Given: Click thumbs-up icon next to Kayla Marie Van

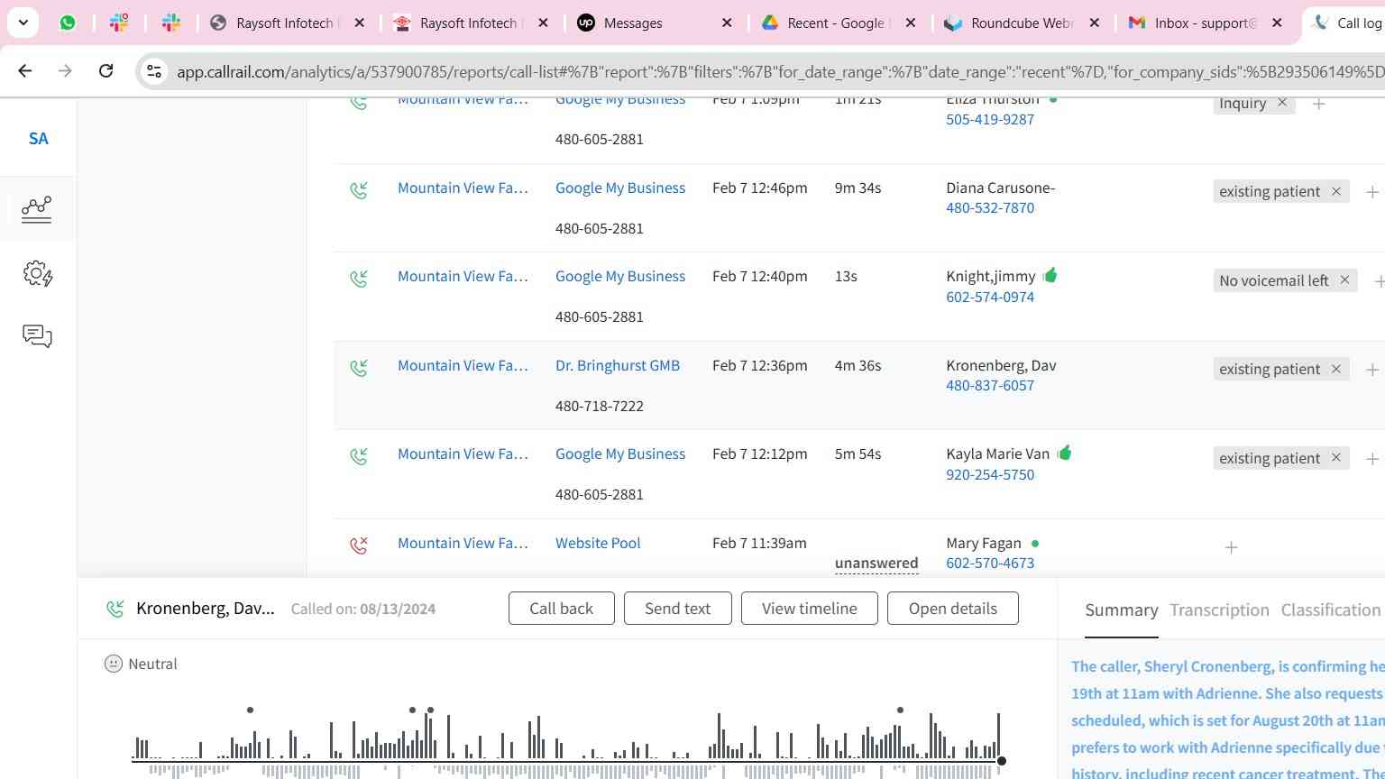Looking at the screenshot, I should [1064, 453].
